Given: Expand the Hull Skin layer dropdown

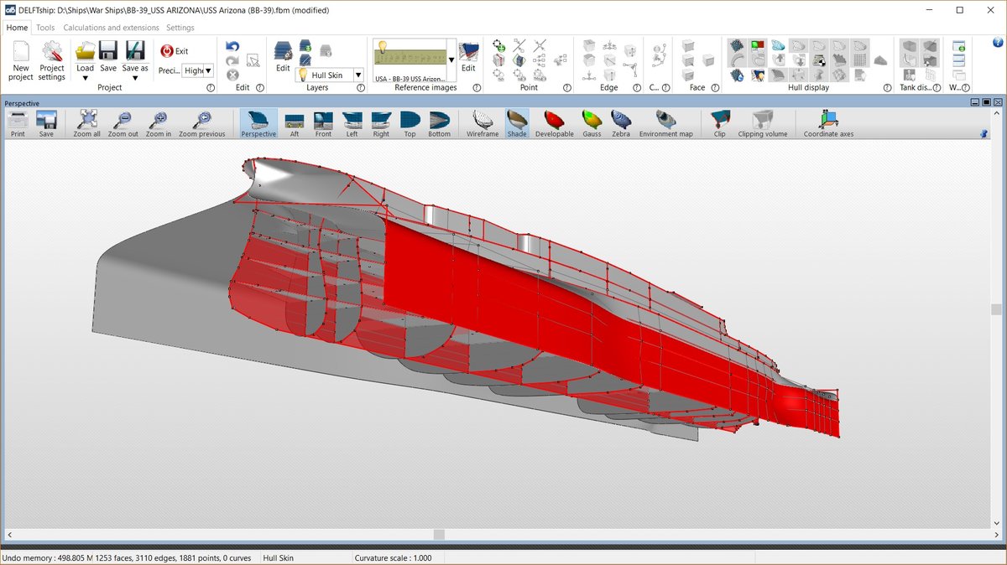Looking at the screenshot, I should [x=358, y=75].
